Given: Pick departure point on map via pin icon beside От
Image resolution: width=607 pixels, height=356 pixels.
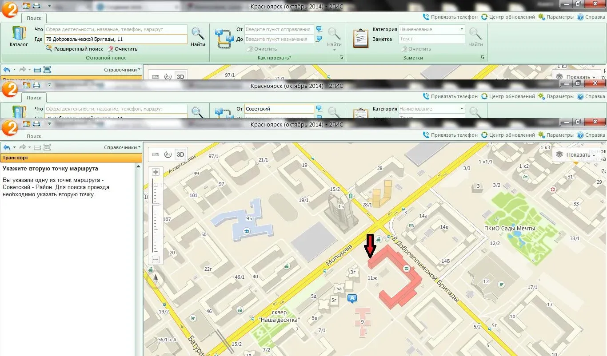Looking at the screenshot, I should [x=319, y=29].
